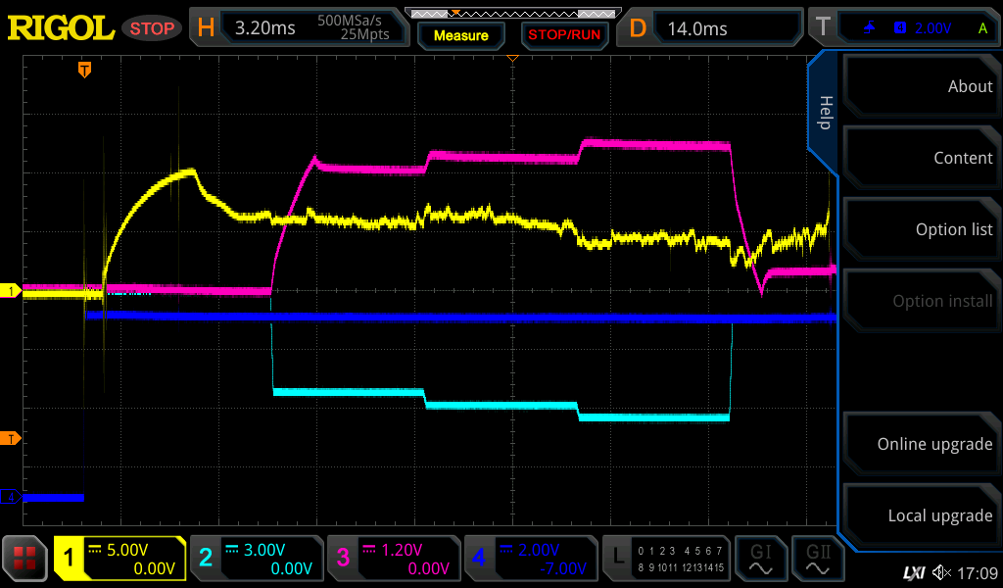Click the speaker sound icon

pos(941,572)
